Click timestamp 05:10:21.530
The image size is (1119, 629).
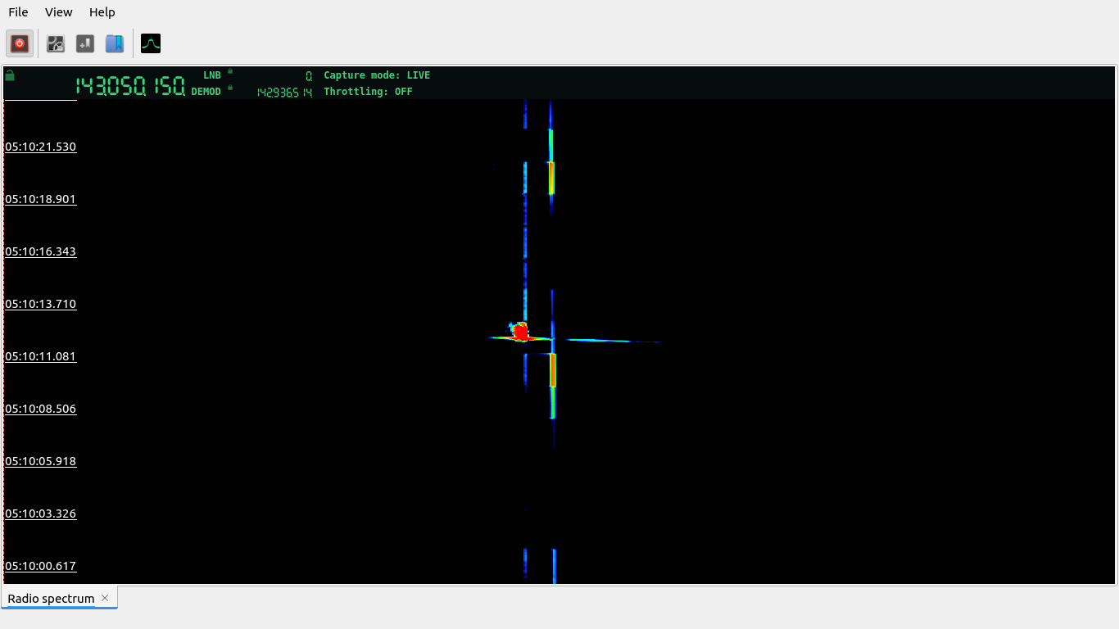click(x=40, y=147)
